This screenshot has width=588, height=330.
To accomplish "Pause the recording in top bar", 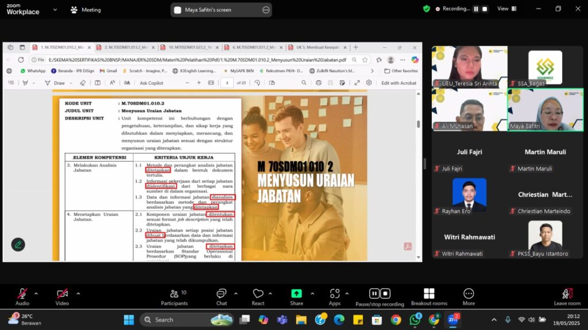I will click(x=475, y=9).
